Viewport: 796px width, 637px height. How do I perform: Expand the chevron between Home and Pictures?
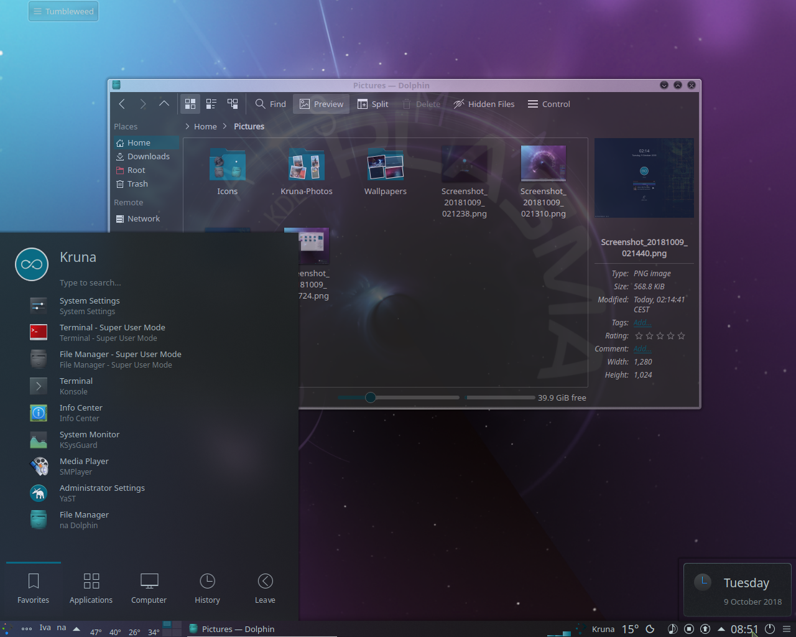225,126
